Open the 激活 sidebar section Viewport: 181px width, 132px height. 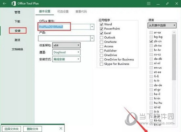coord(17,40)
